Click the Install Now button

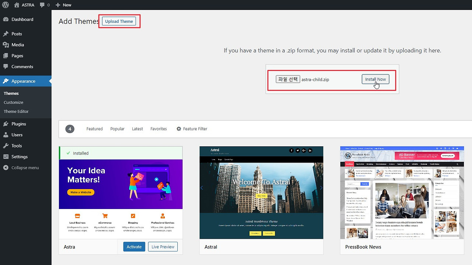tap(375, 79)
